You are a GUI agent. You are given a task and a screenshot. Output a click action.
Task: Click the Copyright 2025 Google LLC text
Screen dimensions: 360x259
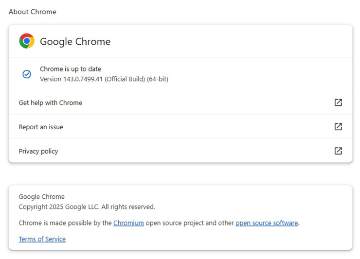(x=87, y=207)
